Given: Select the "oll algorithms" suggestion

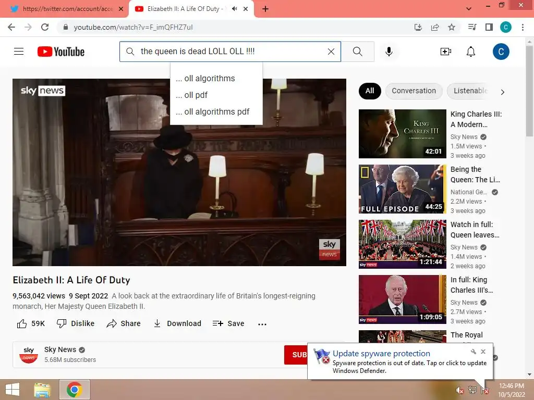Looking at the screenshot, I should tap(216, 78).
